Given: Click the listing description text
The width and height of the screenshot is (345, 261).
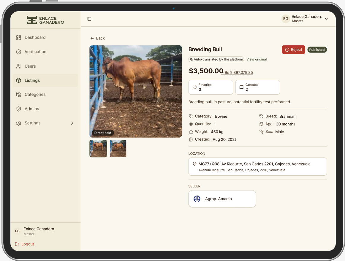Looking at the screenshot, I should tap(240, 102).
